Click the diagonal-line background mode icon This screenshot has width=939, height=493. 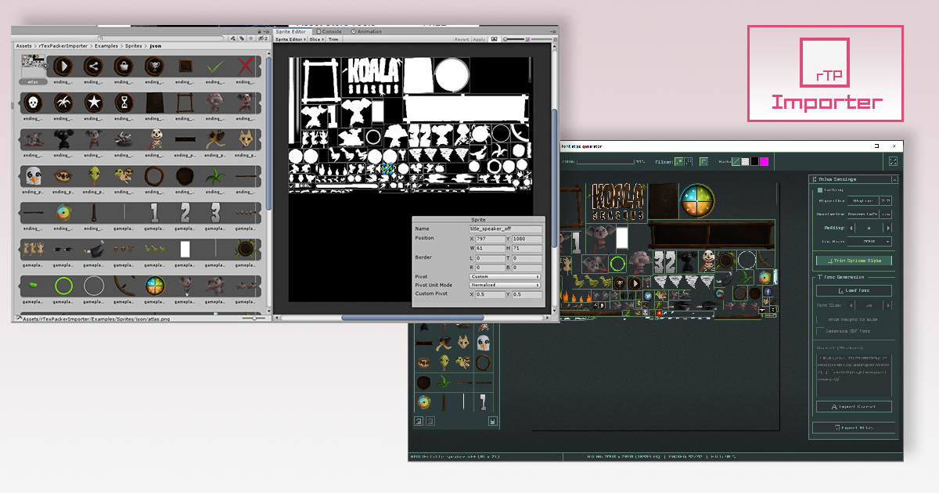click(736, 161)
